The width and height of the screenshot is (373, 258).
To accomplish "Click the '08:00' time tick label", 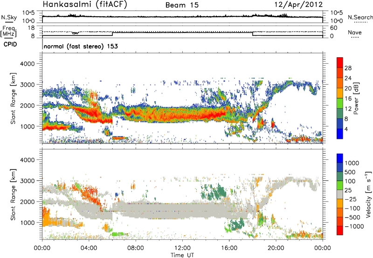I will pos(136,248).
